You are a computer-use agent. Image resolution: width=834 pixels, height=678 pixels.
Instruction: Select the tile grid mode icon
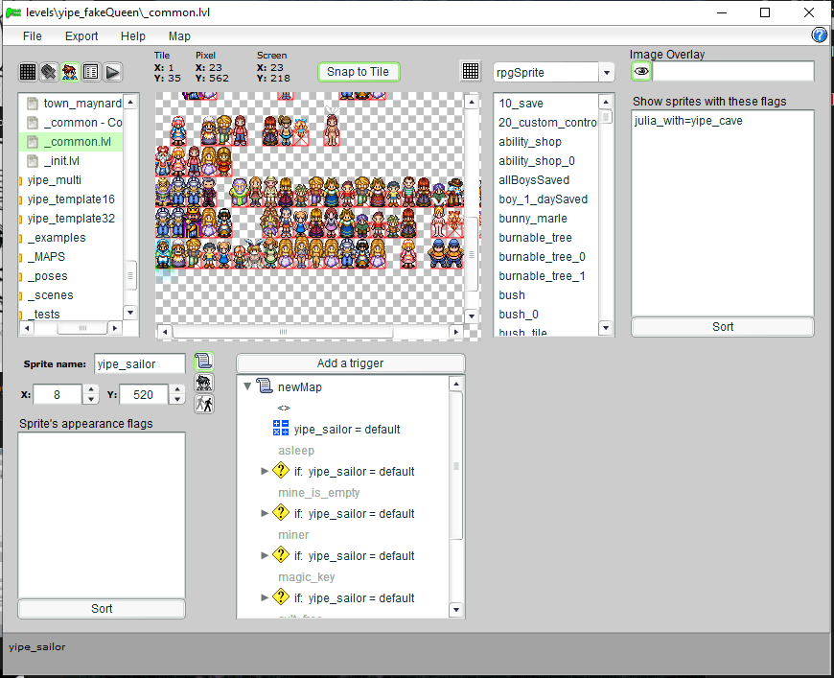click(x=28, y=72)
